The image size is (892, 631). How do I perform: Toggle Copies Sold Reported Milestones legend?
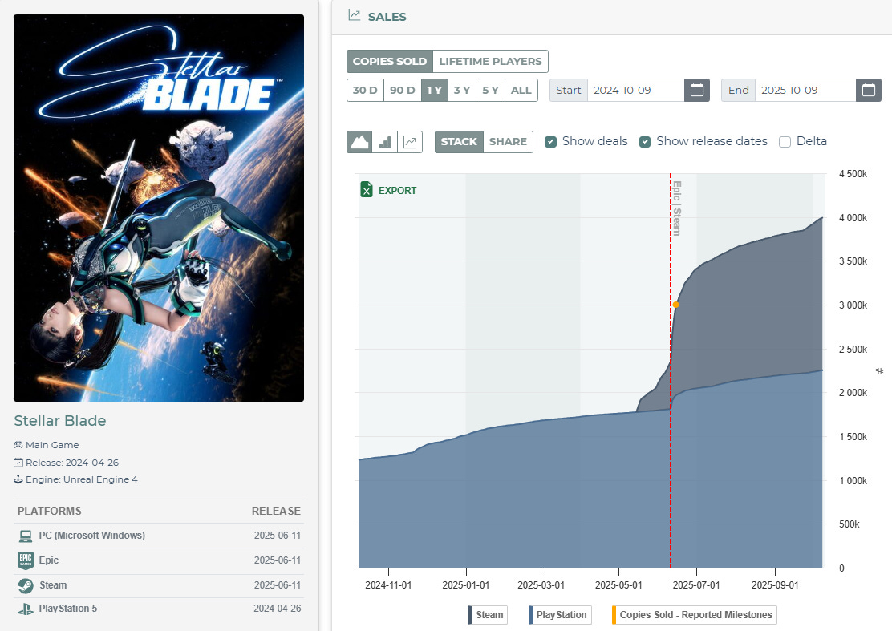point(694,615)
